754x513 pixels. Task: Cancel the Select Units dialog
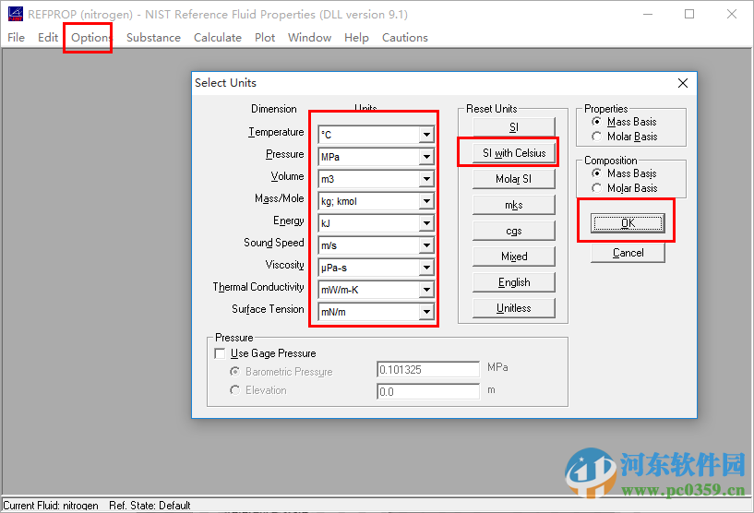[628, 253]
